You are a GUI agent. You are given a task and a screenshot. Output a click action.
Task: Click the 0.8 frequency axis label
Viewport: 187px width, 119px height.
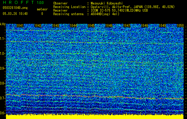(x=3, y=83)
